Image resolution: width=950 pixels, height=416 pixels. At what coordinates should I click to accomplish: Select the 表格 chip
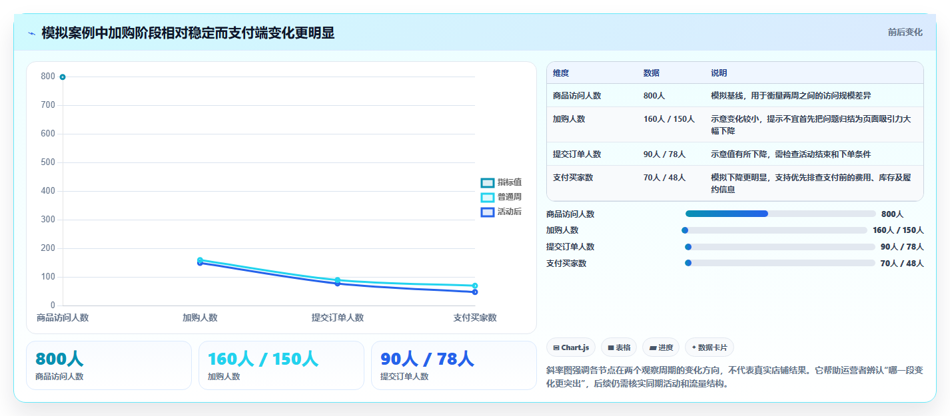pyautogui.click(x=619, y=347)
